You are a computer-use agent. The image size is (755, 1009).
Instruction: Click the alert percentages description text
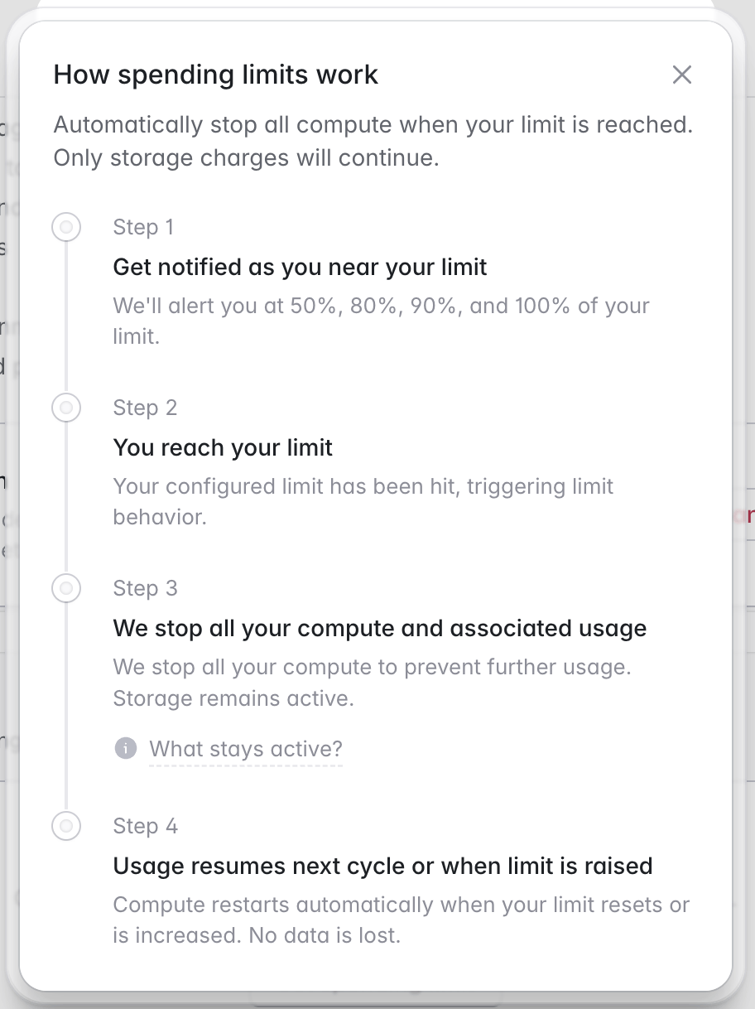click(x=382, y=321)
